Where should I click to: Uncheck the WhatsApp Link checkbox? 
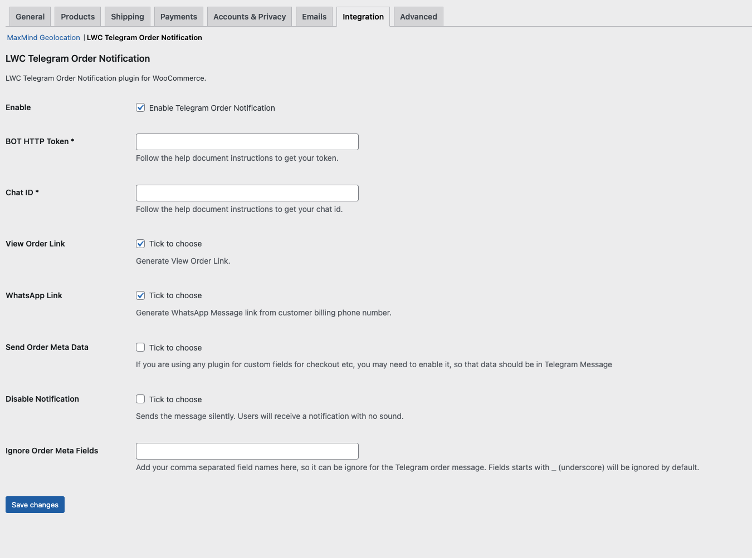[x=140, y=295]
